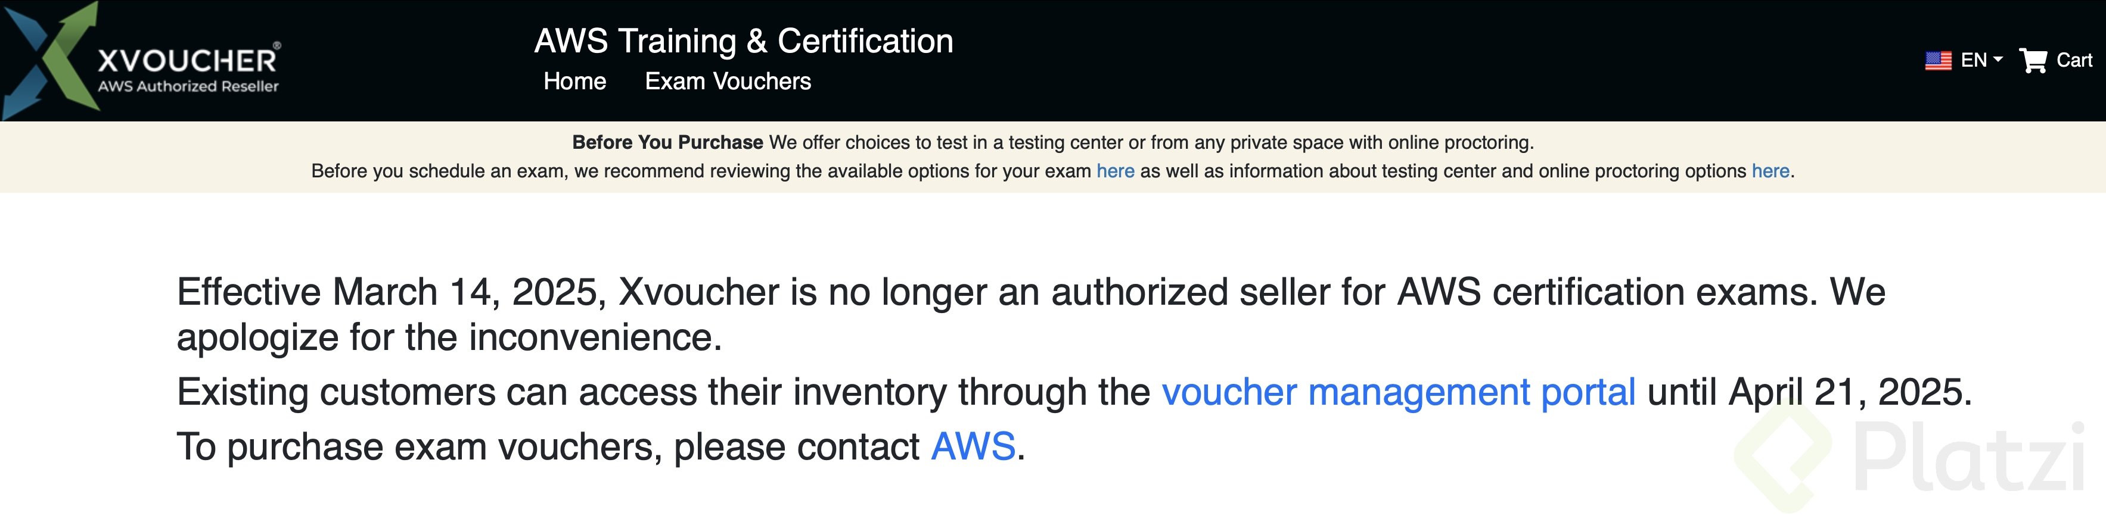2106x519 pixels.
Task: Click the US flag language icon
Action: click(x=1937, y=60)
